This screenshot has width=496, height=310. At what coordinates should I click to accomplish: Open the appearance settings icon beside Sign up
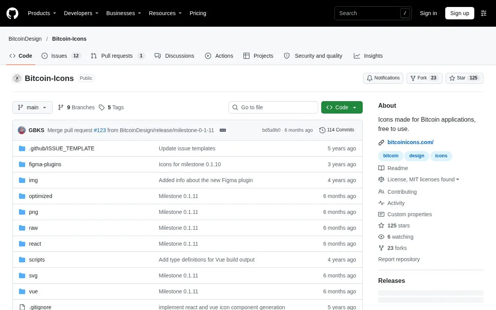484,13
